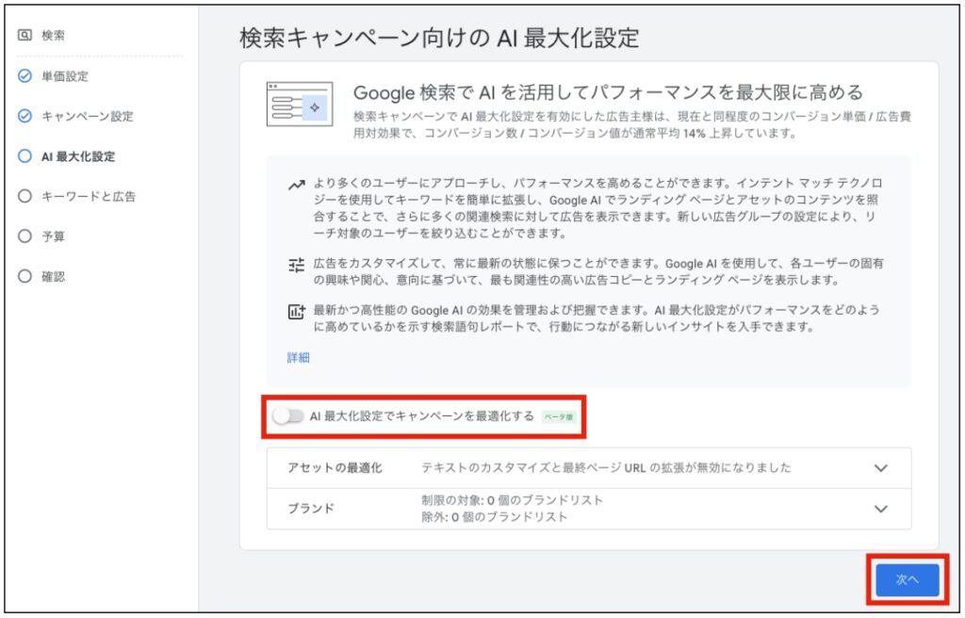Click the search magnifier icon in sidebar
This screenshot has height=618, width=965.
point(25,36)
